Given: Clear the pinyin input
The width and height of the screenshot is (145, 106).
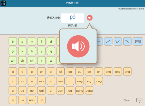Looking at the screenshot, I should 127,100.
